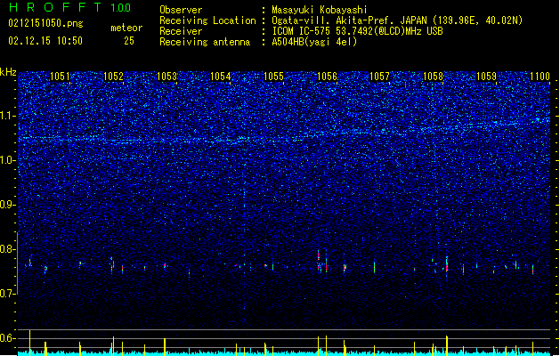The width and height of the screenshot is (560, 356).
Task: Click the Receiving Location label
Action: pyautogui.click(x=207, y=20)
